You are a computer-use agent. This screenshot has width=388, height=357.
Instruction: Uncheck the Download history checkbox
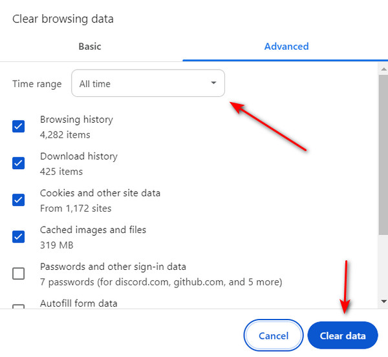(19, 163)
